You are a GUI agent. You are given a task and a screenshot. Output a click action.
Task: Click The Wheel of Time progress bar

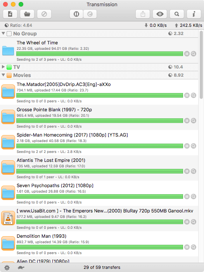tap(100, 54)
